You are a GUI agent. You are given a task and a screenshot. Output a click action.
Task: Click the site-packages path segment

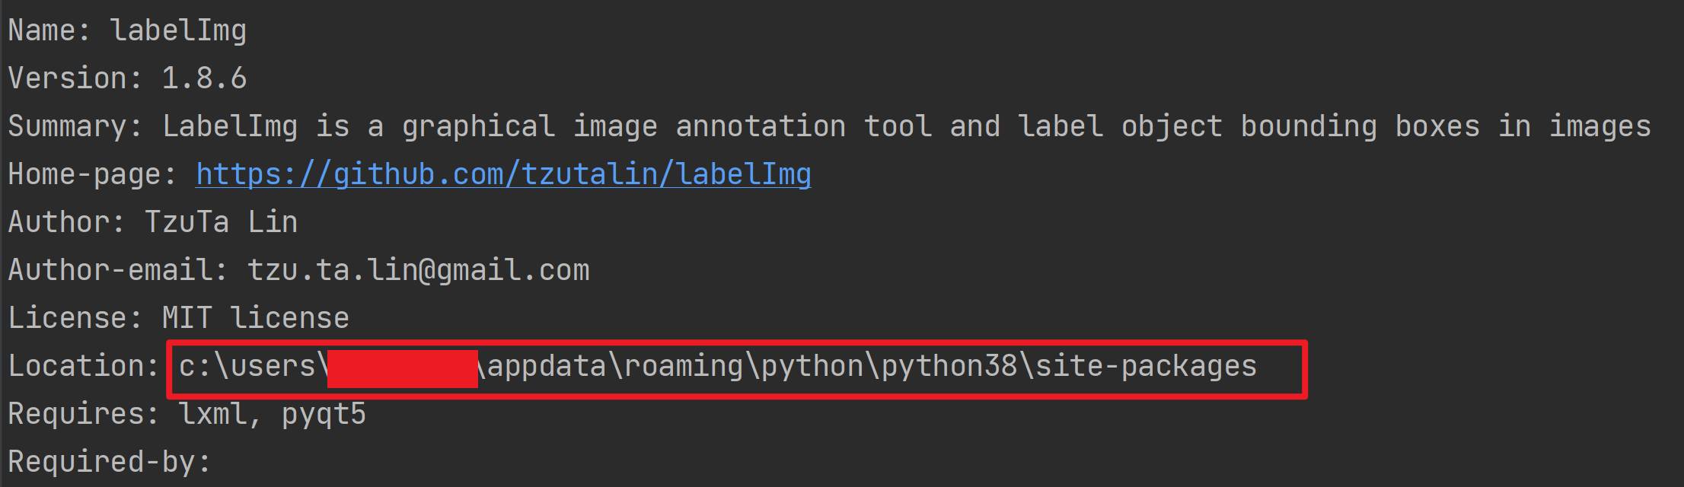click(1146, 366)
